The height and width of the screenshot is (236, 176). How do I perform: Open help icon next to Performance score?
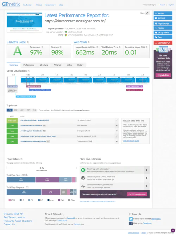[42, 47]
